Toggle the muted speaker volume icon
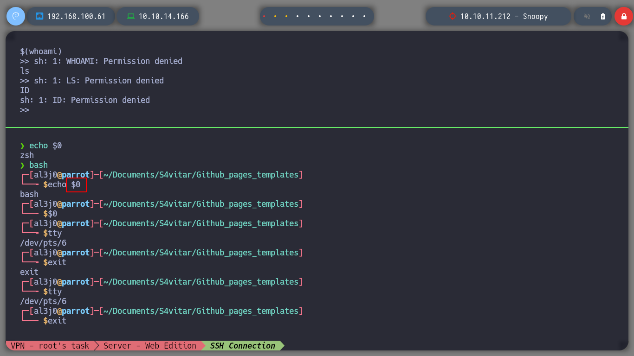Image resolution: width=634 pixels, height=356 pixels. point(587,16)
